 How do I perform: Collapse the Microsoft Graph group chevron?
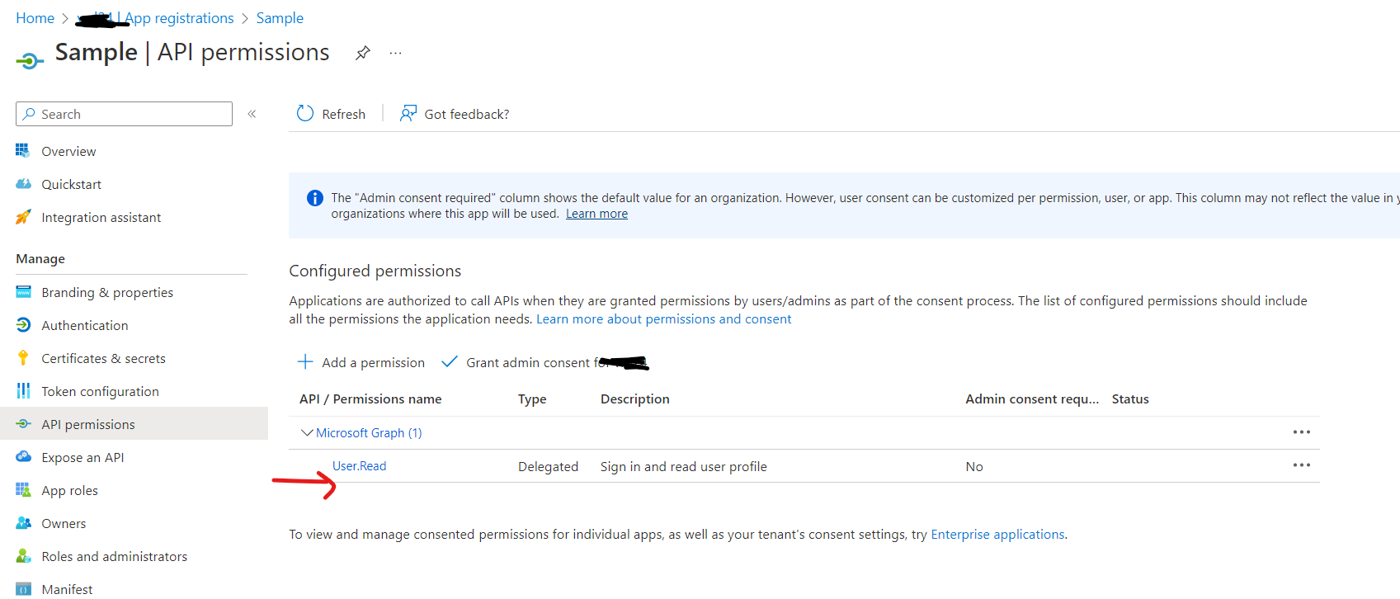click(307, 432)
